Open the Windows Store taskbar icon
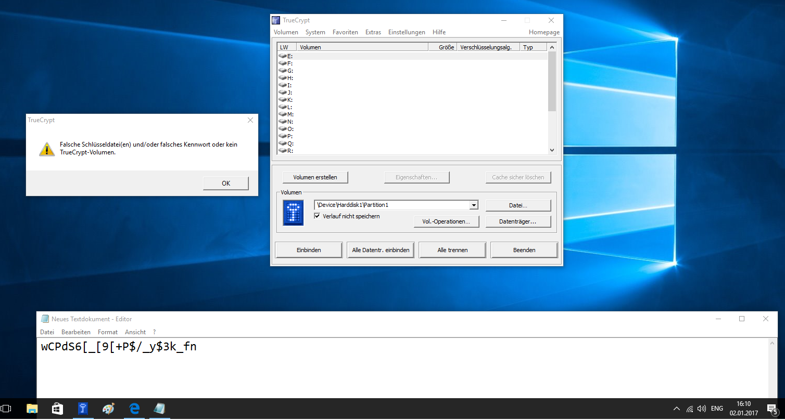The image size is (785, 420). coord(57,409)
